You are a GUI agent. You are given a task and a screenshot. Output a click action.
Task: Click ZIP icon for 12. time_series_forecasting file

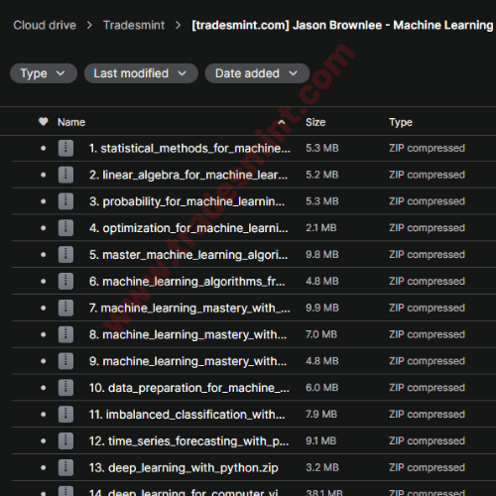(65, 440)
